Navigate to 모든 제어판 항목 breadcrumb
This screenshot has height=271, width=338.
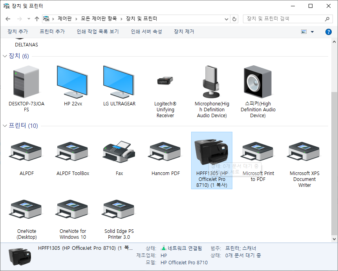99,18
